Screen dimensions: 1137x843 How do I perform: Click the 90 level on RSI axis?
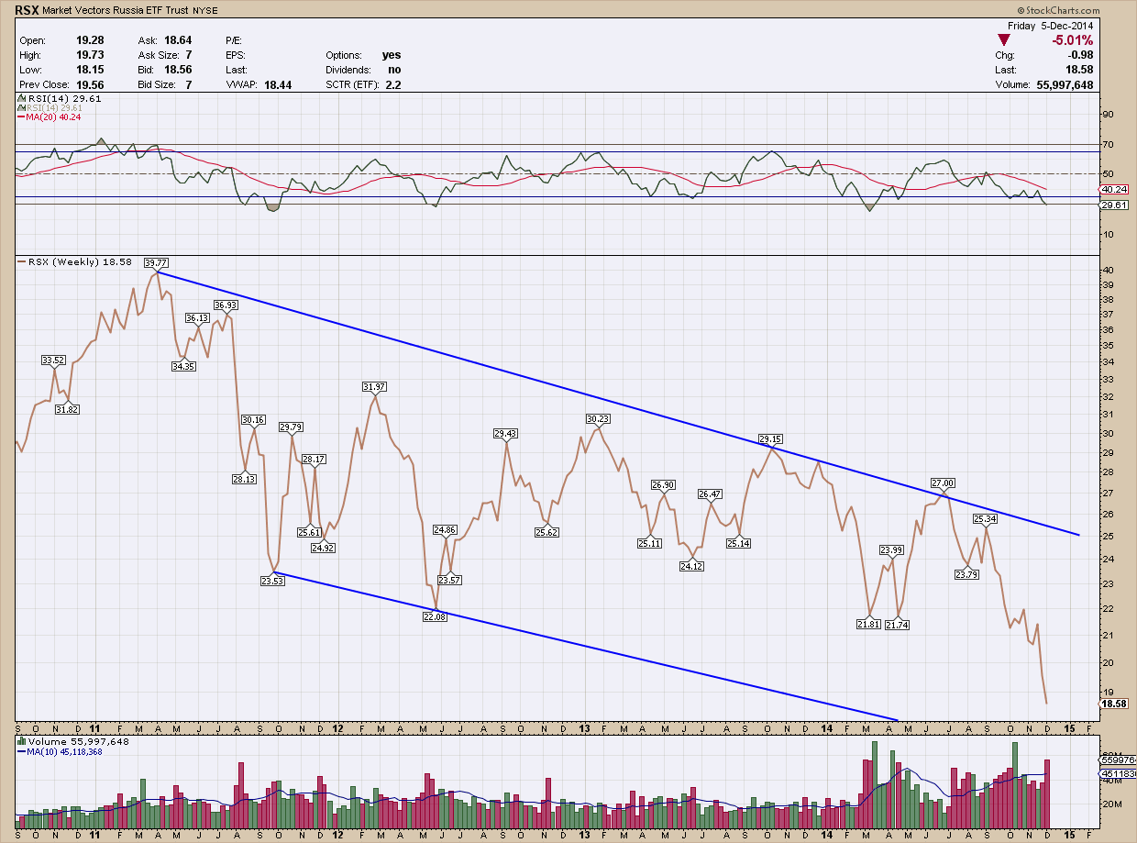pos(1108,115)
